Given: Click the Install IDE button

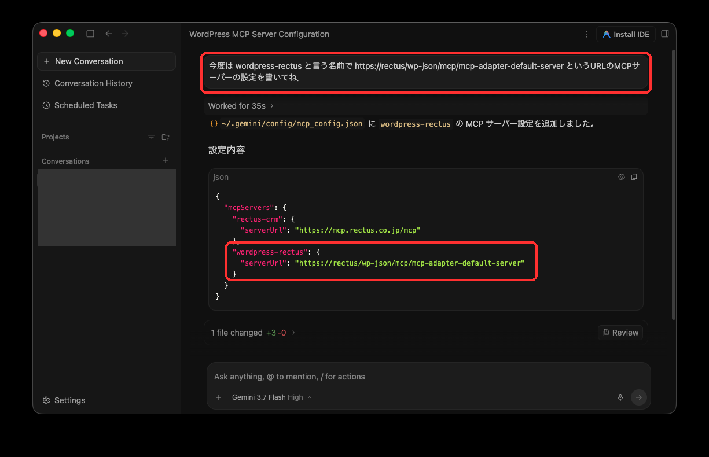Looking at the screenshot, I should (626, 34).
